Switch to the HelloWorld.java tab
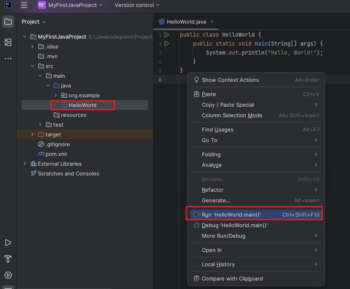 click(x=186, y=22)
